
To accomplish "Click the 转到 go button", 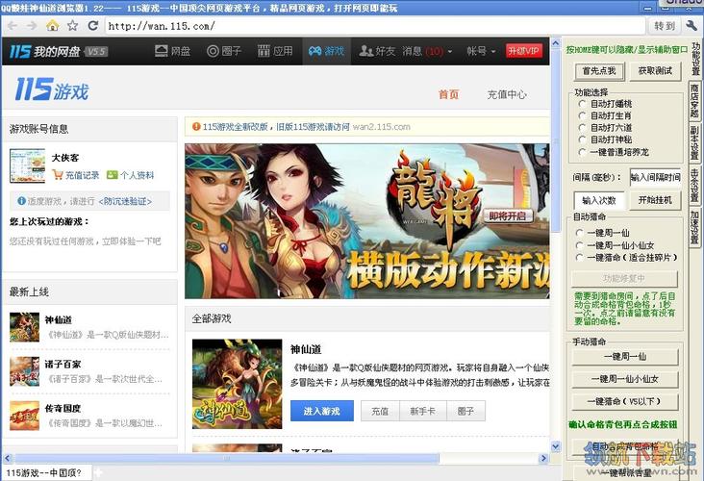I will [x=664, y=26].
